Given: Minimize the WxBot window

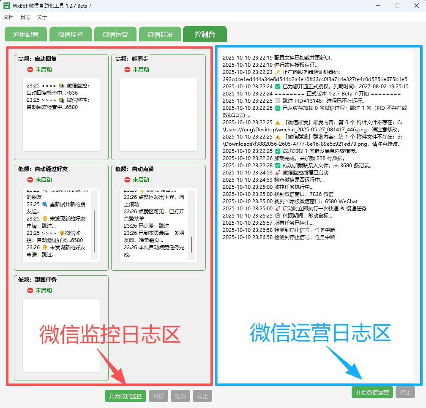Looking at the screenshot, I should click(377, 6).
